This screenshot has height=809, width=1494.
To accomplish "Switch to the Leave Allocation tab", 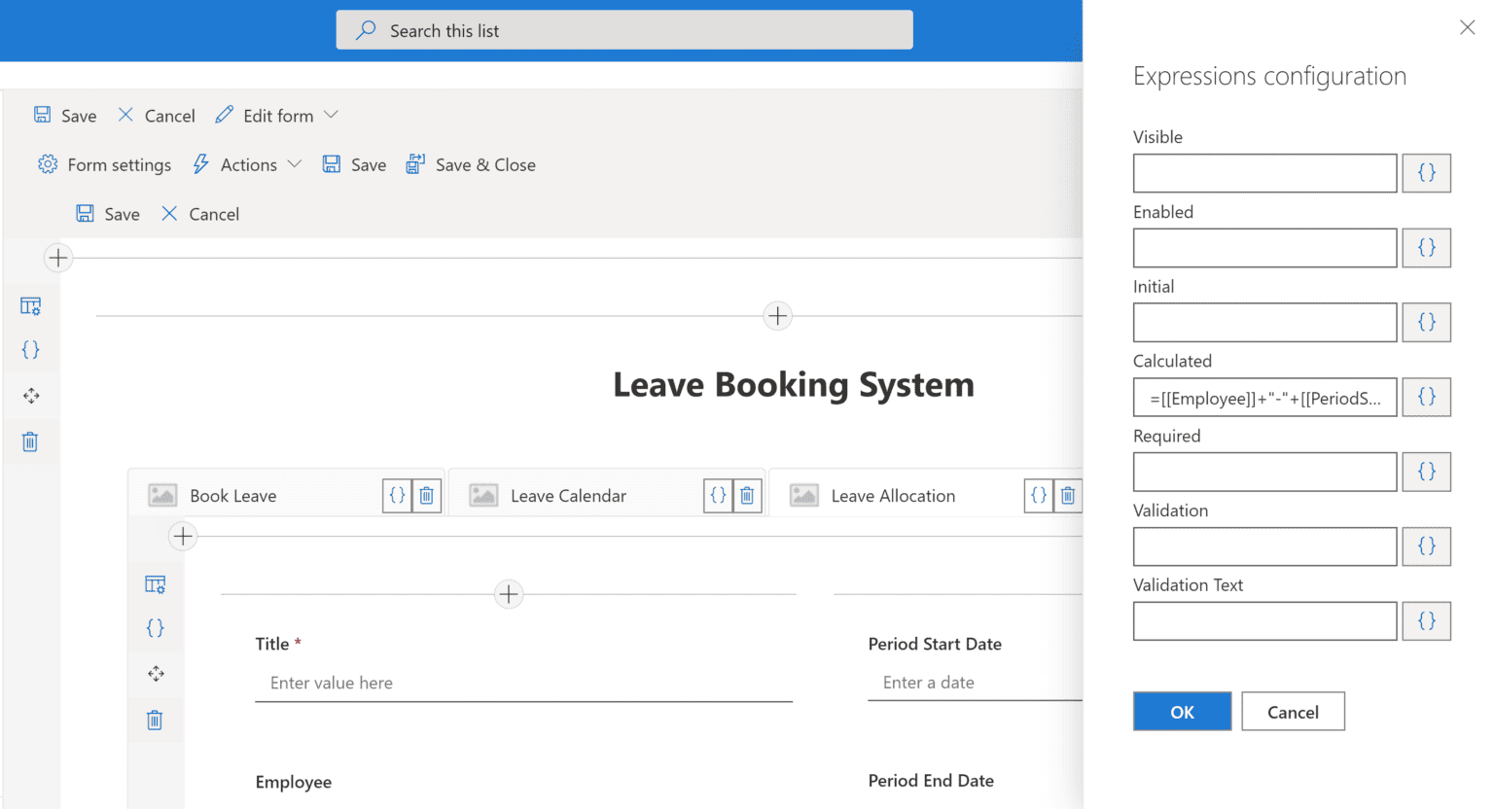I will click(892, 495).
